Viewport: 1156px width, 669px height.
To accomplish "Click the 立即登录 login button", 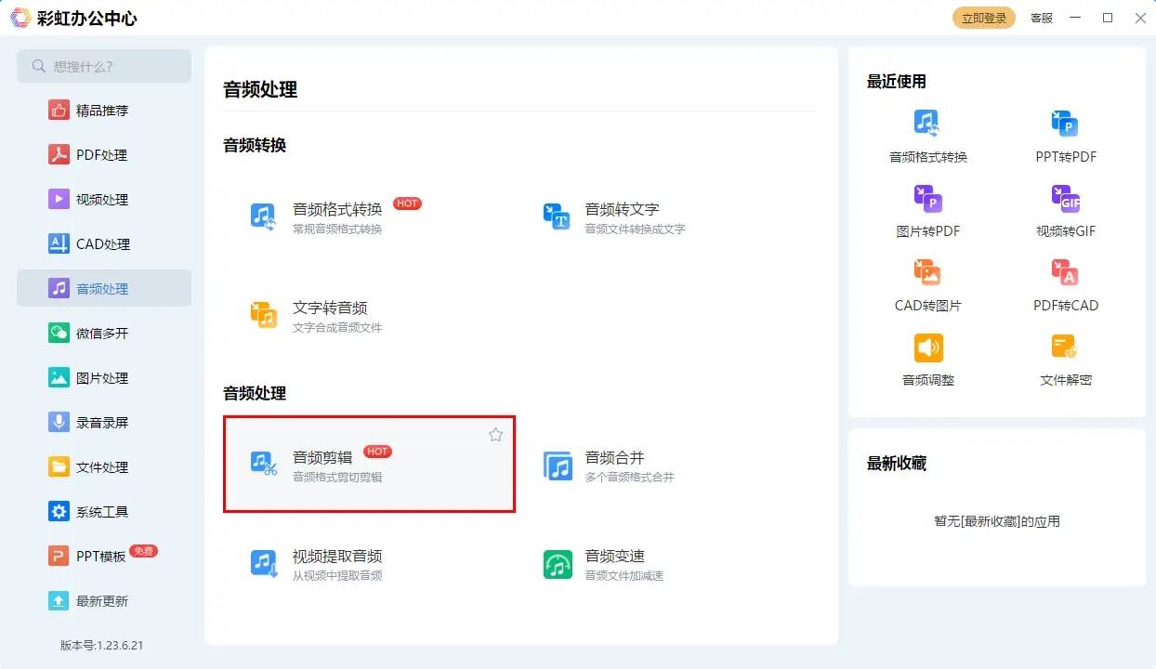I will tap(984, 19).
